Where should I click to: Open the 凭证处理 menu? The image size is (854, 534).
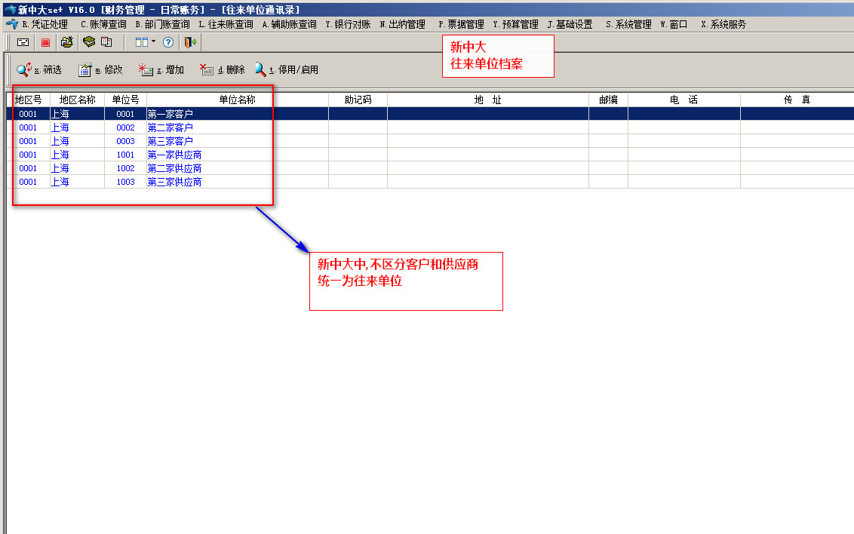[x=45, y=24]
